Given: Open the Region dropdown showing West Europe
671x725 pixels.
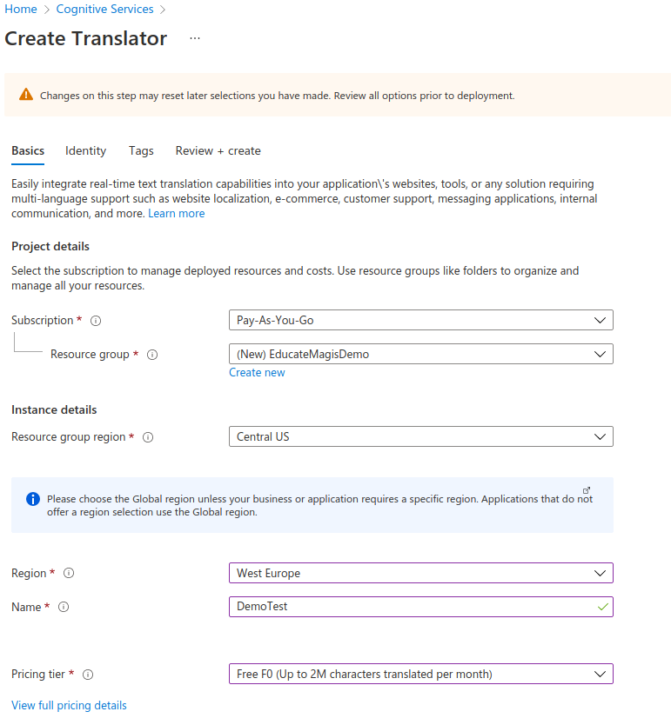Looking at the screenshot, I should pos(420,573).
